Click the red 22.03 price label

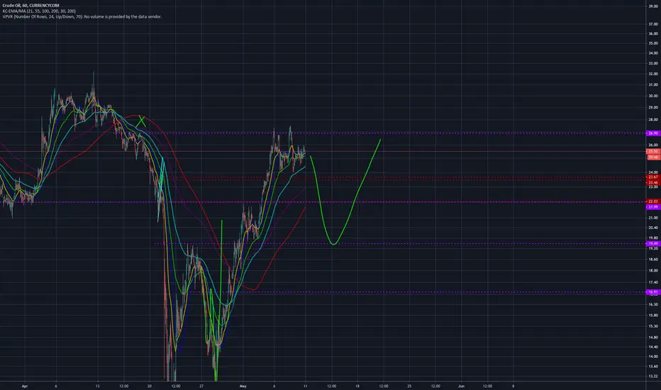click(653, 201)
